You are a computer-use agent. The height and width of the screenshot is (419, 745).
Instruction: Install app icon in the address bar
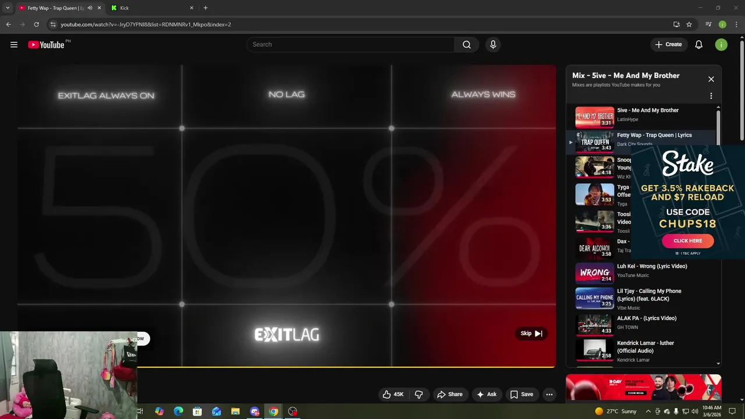point(676,24)
